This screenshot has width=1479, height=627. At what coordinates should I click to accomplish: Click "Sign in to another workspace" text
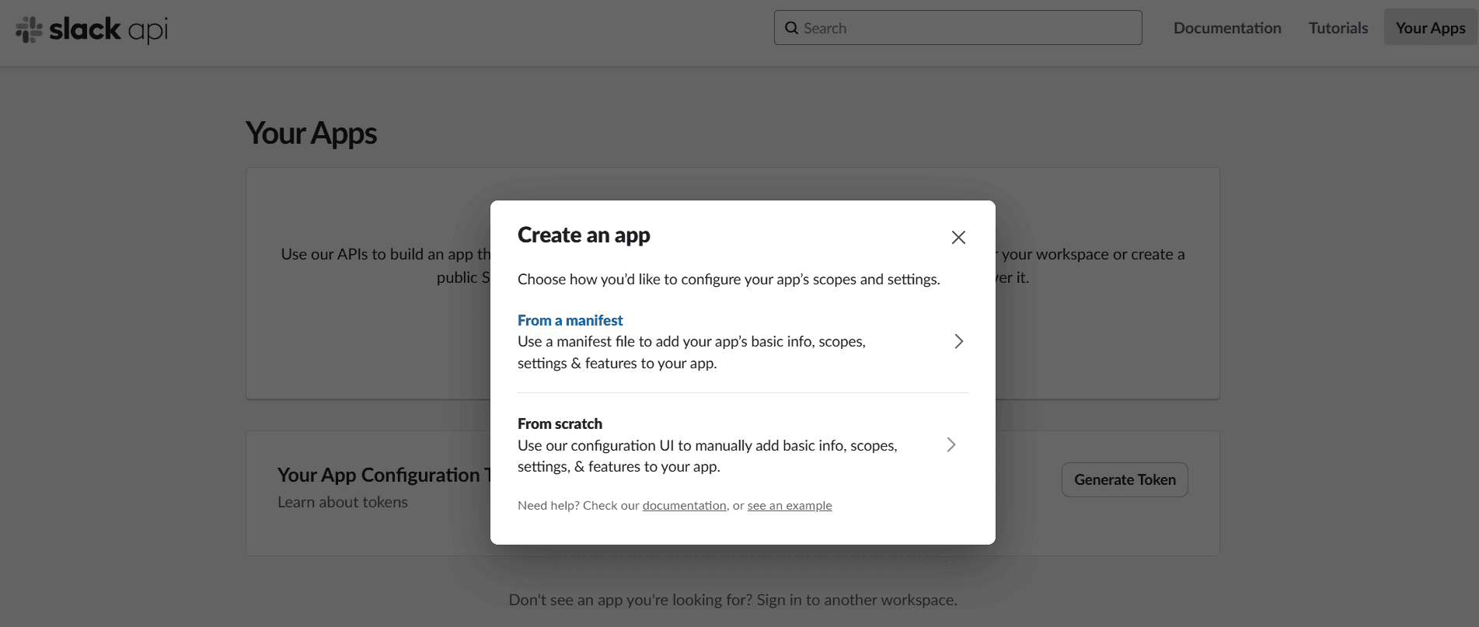pos(856,600)
